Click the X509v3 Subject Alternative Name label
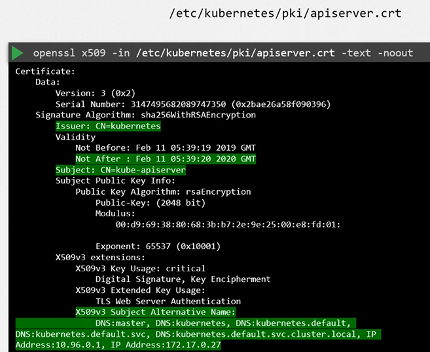This screenshot has width=430, height=352. (x=155, y=312)
